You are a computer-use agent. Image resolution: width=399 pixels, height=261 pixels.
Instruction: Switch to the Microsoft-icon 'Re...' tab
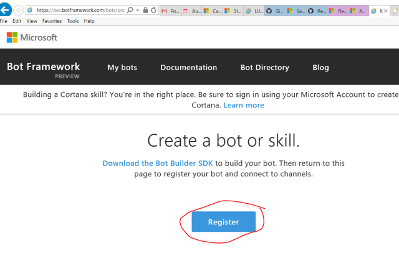tap(338, 11)
